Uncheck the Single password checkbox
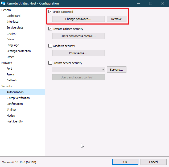Viewport: 169px width, 167px height. coord(50,12)
